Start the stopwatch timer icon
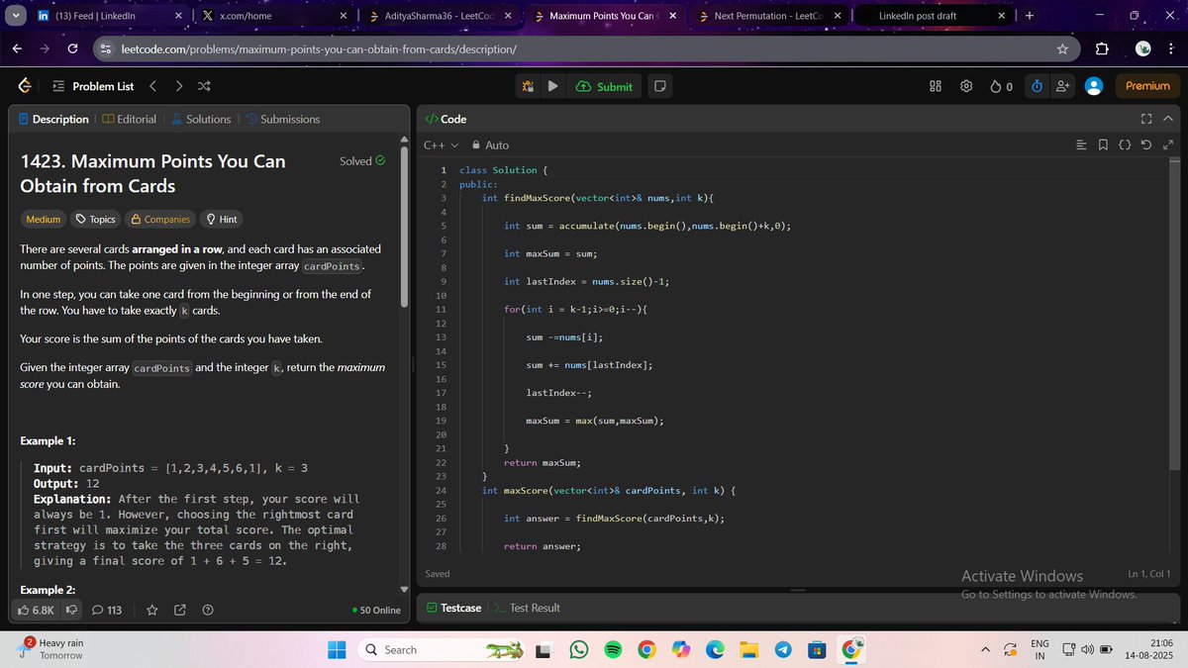1188x668 pixels. coord(1037,86)
